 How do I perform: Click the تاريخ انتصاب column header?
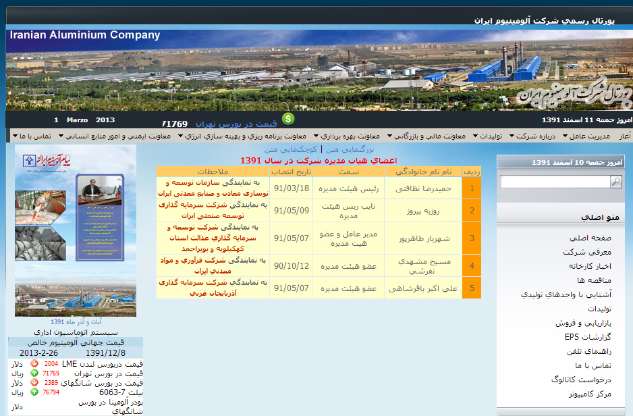click(x=291, y=172)
